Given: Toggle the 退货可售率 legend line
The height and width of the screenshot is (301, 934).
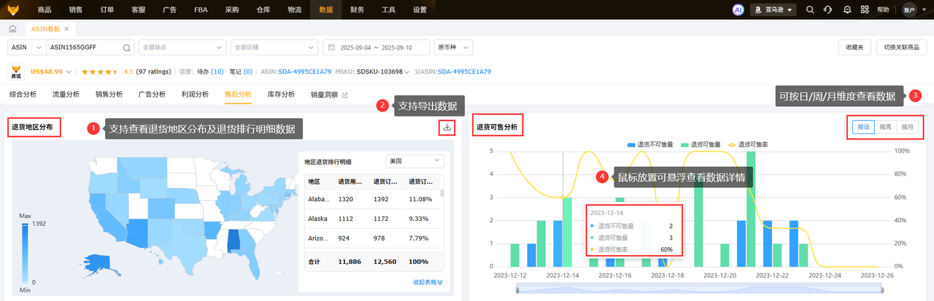Looking at the screenshot, I should (x=747, y=144).
